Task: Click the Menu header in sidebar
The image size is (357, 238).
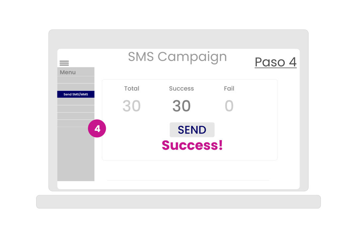Action: (x=76, y=72)
